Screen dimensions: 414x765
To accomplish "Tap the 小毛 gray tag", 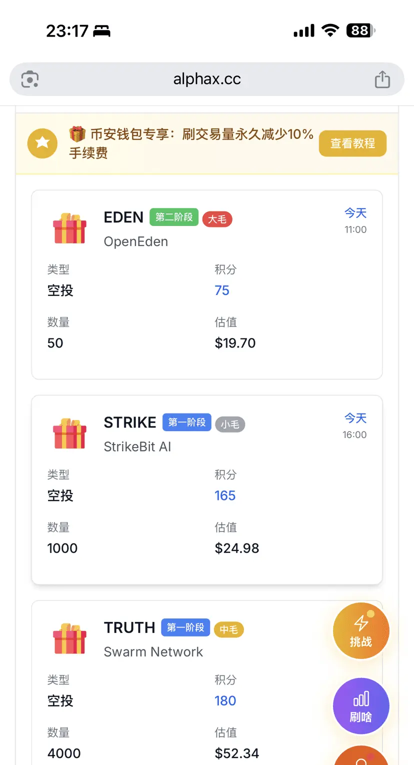I will point(230,425).
